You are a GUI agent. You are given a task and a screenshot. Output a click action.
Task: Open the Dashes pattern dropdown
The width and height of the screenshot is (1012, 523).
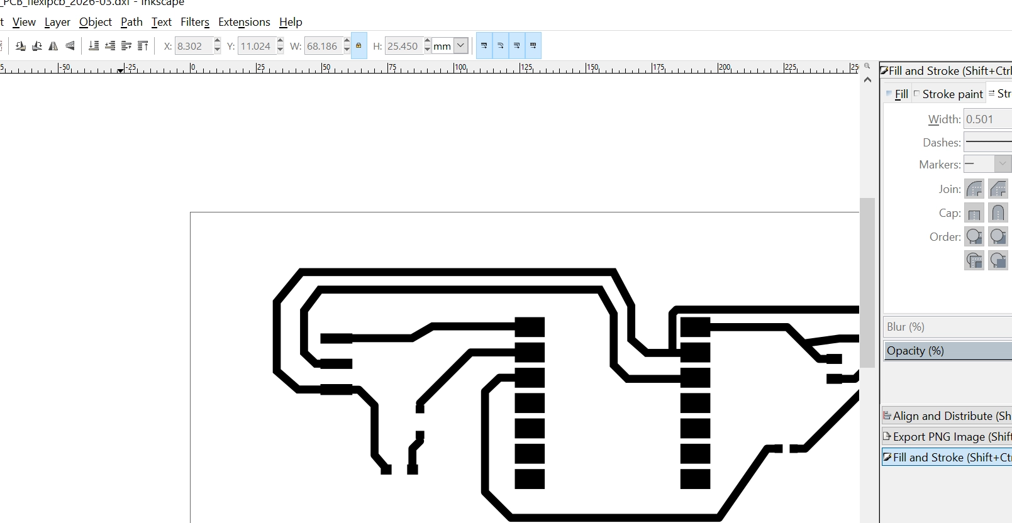pos(987,142)
